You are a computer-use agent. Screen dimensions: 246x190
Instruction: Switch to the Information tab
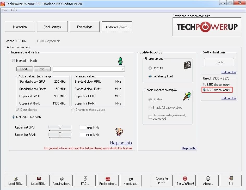(20, 27)
